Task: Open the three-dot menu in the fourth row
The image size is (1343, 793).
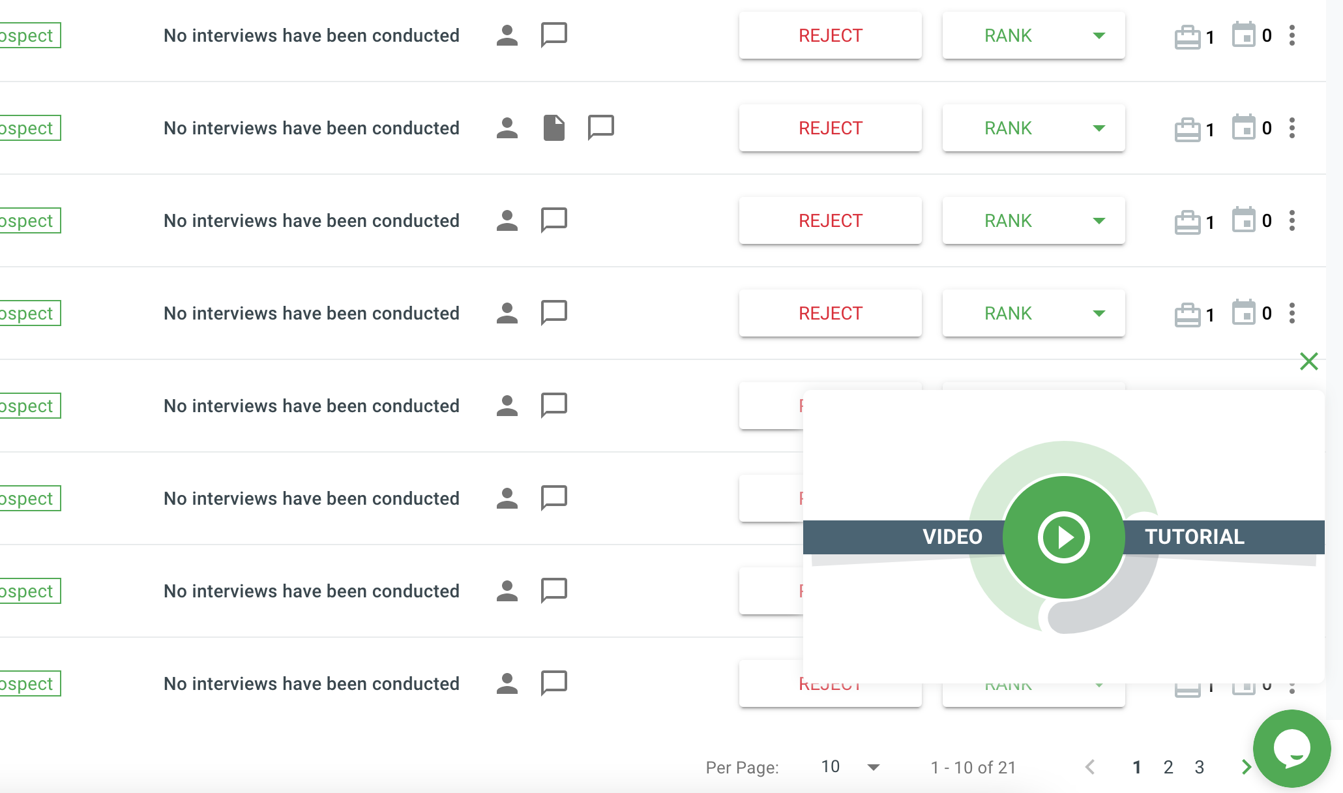Action: coord(1291,314)
